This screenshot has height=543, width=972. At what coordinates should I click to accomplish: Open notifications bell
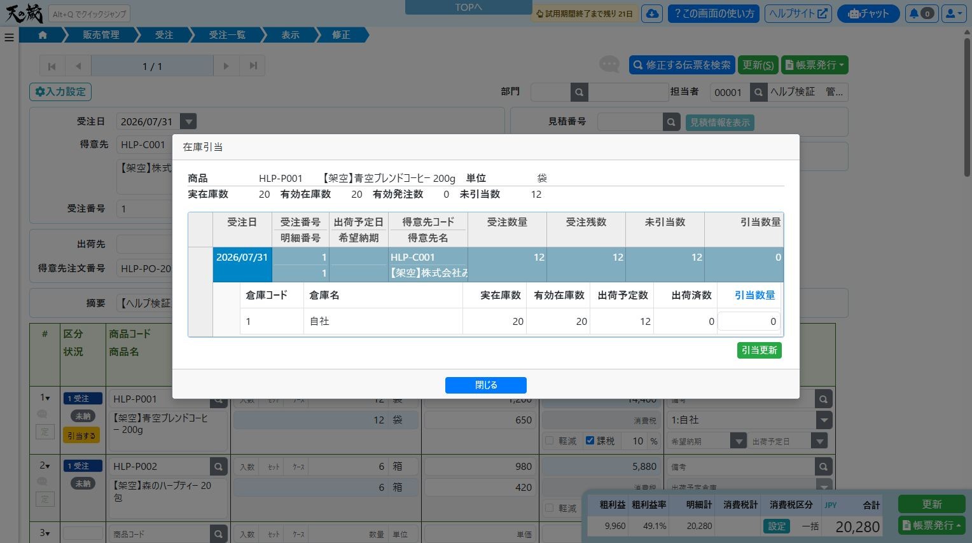pos(921,13)
